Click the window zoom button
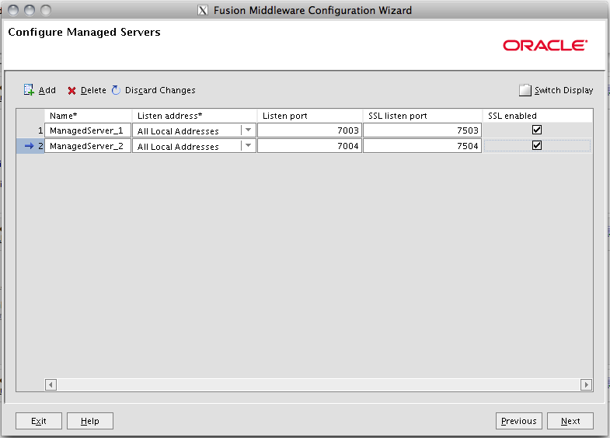 point(46,10)
